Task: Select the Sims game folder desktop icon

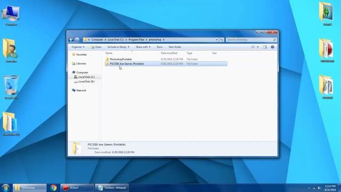Action: point(327,13)
